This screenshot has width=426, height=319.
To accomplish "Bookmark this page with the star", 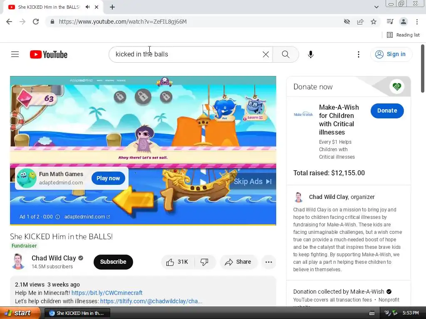I will [374, 22].
